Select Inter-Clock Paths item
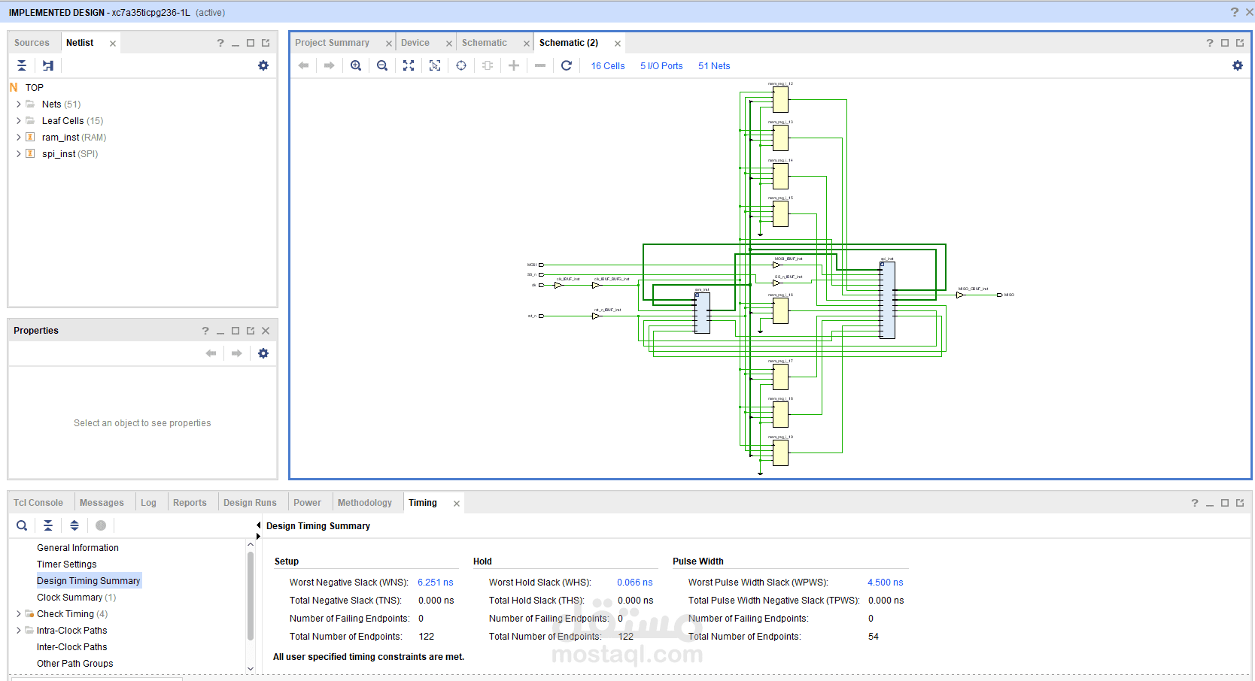Viewport: 1255px width, 681px height. [72, 647]
